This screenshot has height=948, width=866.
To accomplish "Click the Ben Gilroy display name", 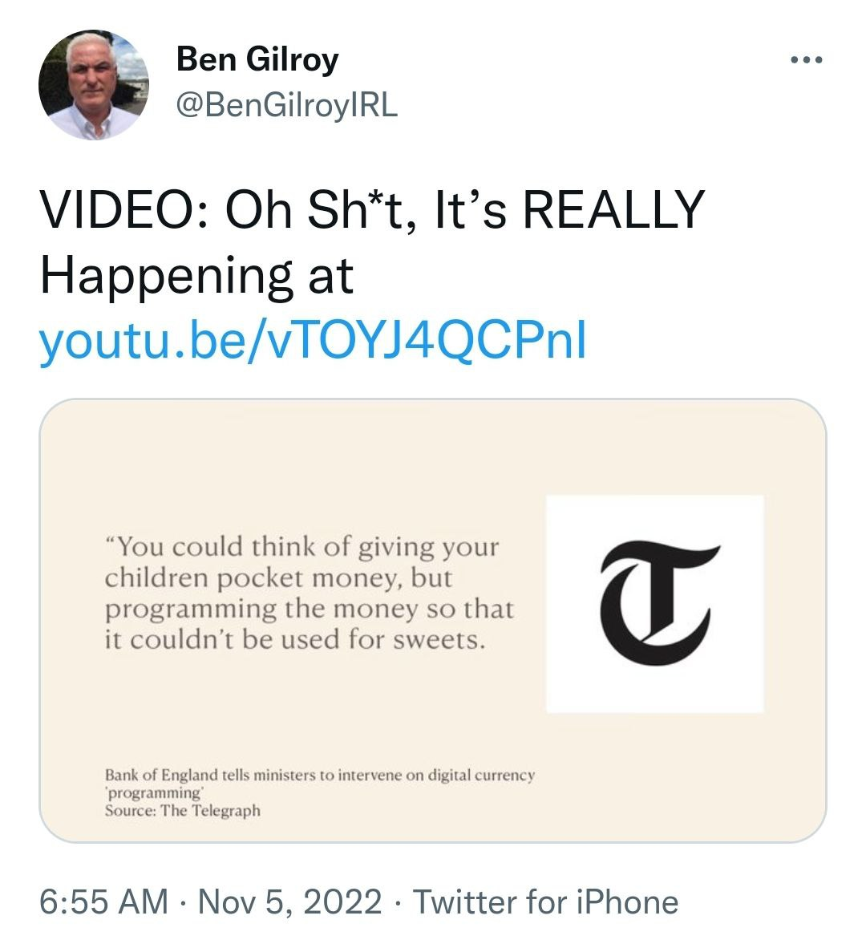I will [x=257, y=59].
